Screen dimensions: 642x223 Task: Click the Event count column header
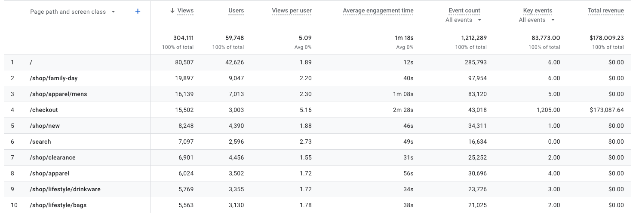(464, 11)
